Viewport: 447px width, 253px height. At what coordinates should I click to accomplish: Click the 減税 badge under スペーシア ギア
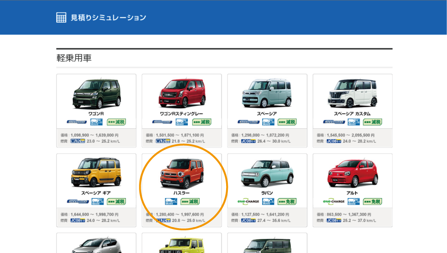point(116,202)
